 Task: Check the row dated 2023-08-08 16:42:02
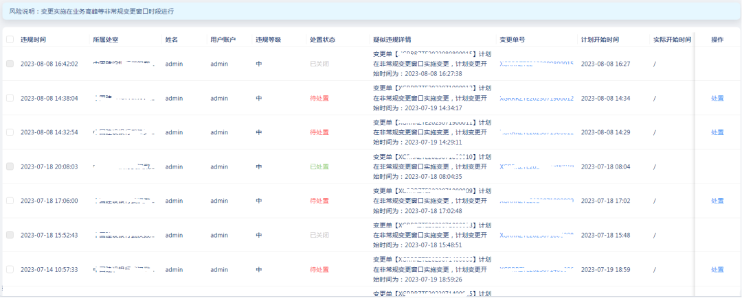pyautogui.click(x=10, y=64)
